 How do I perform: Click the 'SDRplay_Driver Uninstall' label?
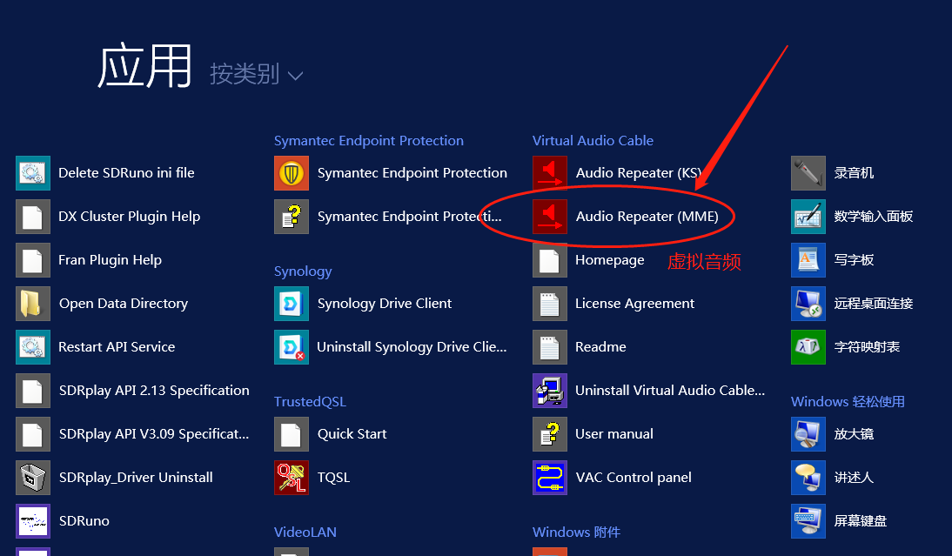pos(136,478)
